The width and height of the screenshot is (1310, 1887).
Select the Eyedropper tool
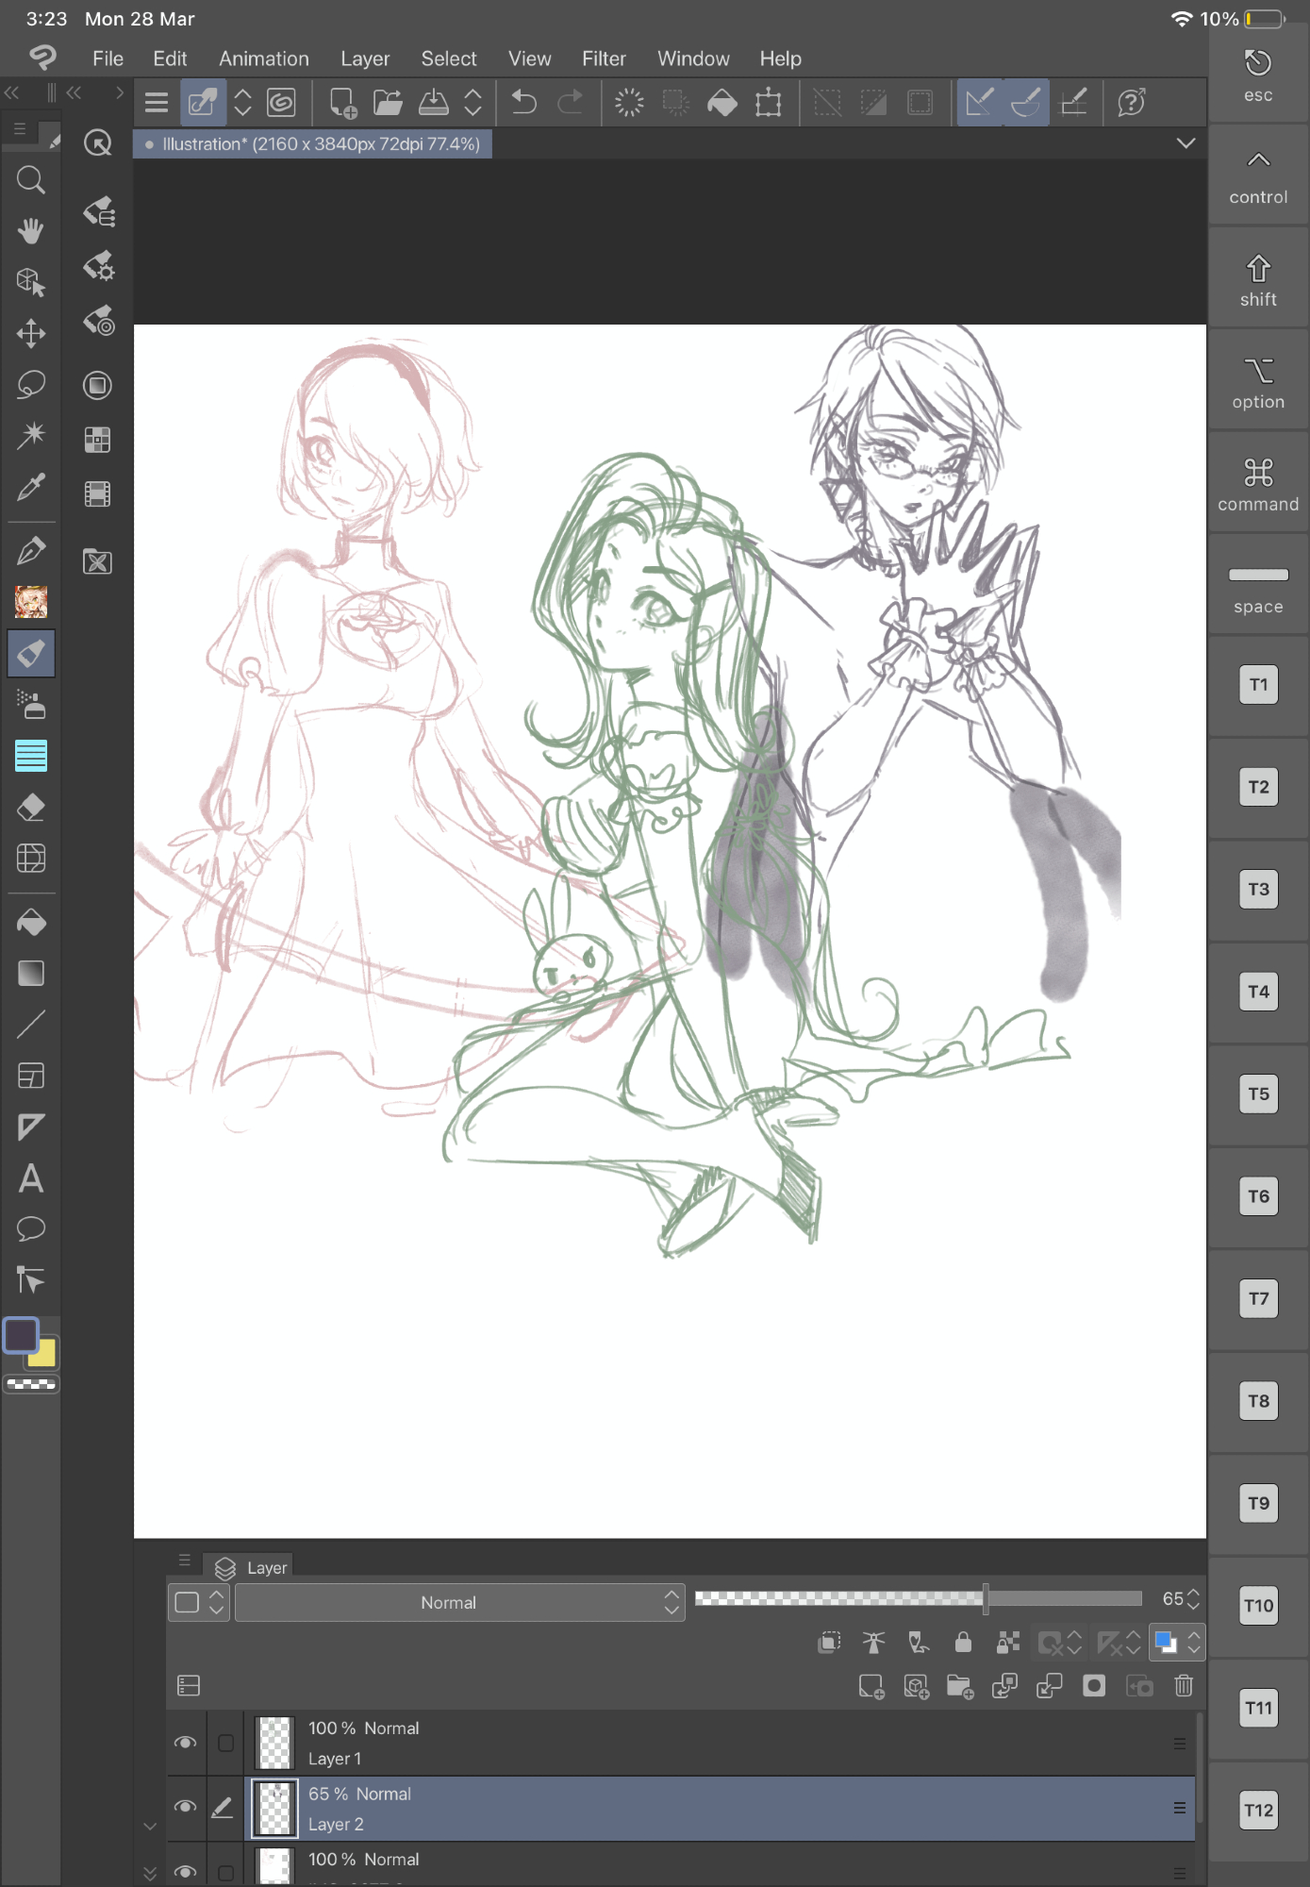[31, 487]
